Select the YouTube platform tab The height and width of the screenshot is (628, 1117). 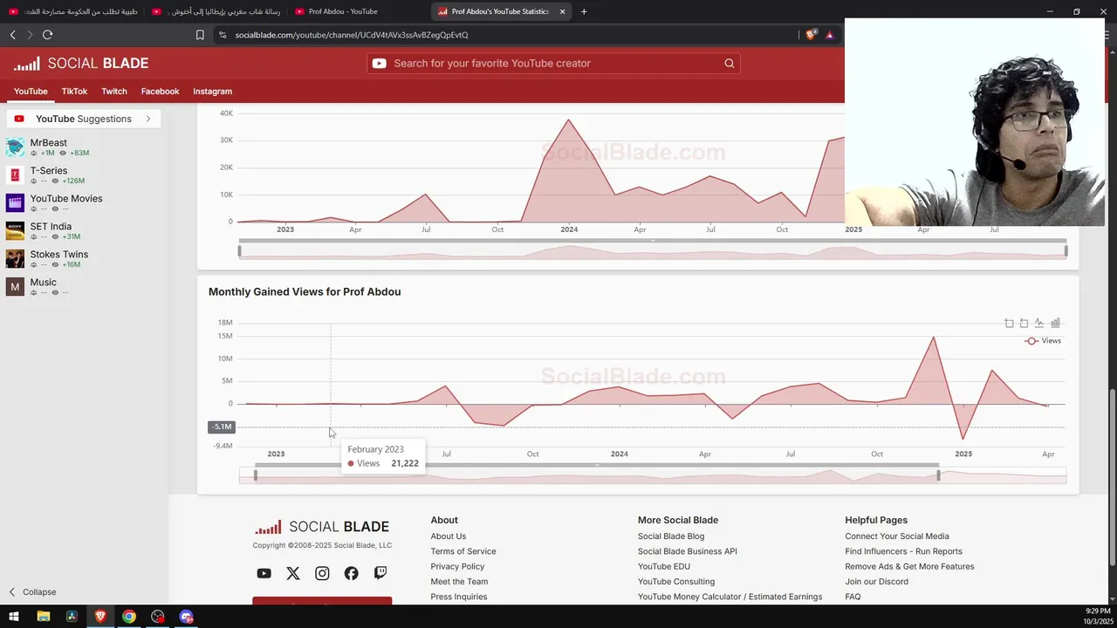pyautogui.click(x=31, y=92)
